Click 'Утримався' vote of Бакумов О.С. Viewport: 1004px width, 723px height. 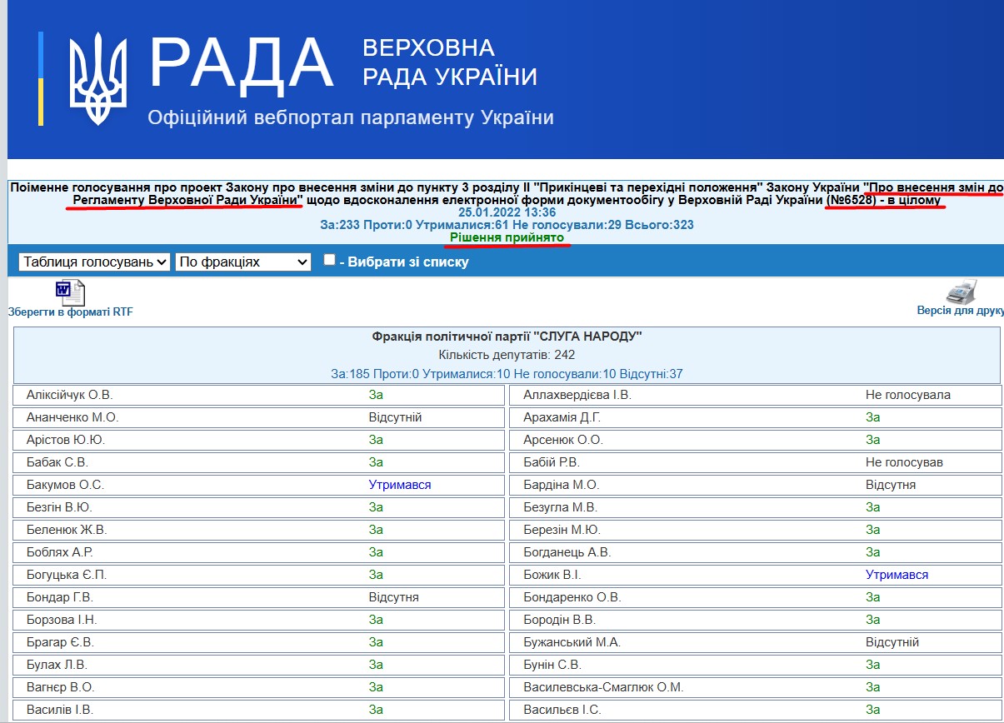coord(400,485)
